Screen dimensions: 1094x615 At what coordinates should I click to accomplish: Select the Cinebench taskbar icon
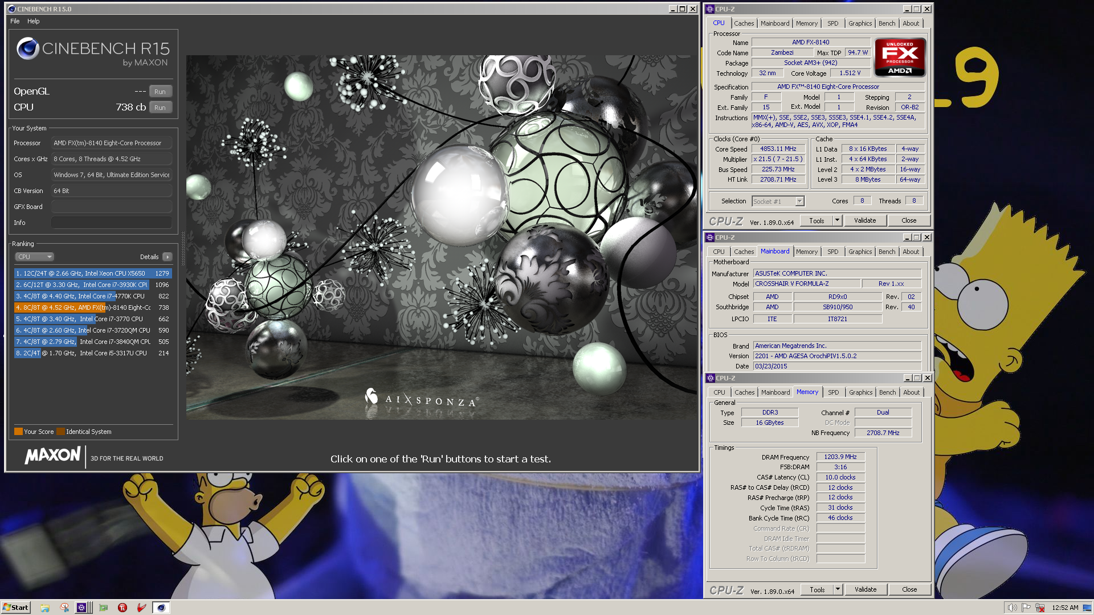click(161, 608)
